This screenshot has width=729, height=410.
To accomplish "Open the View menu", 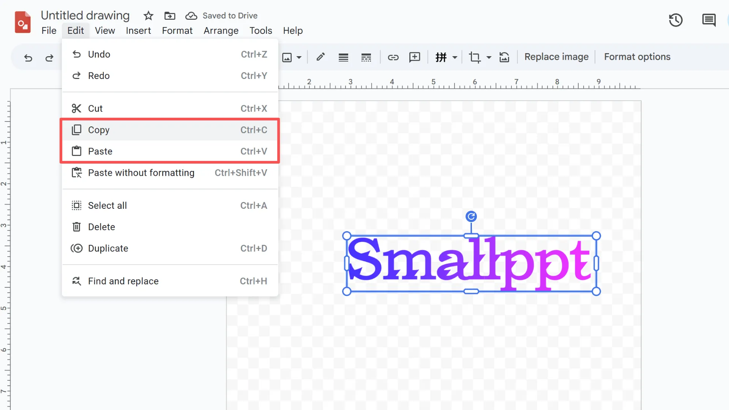I will click(x=105, y=31).
